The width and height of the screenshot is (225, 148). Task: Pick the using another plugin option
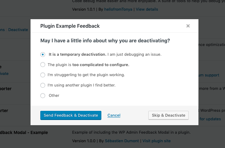(x=43, y=85)
